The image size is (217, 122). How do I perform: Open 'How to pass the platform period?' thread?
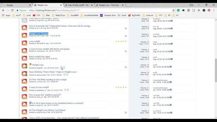click(x=45, y=95)
